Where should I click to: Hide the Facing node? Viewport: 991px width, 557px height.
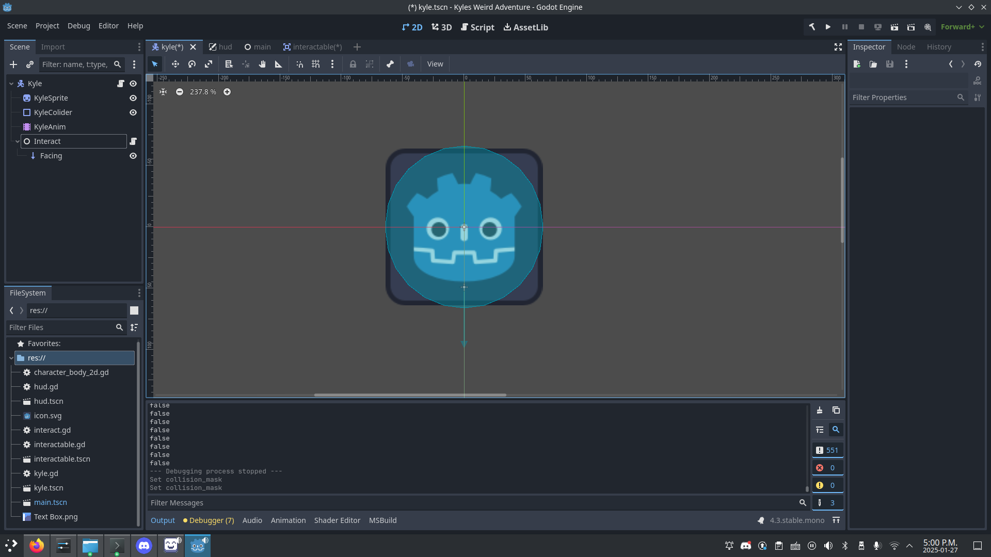133,156
